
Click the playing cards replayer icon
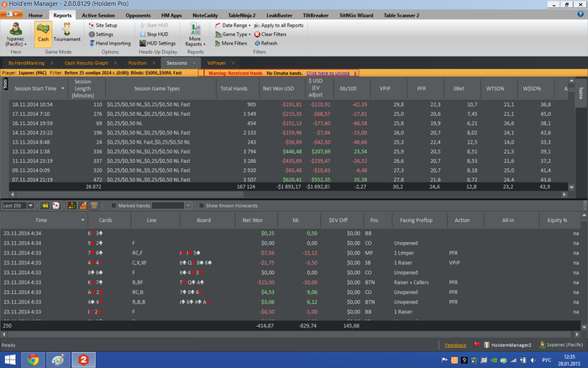pos(56,206)
